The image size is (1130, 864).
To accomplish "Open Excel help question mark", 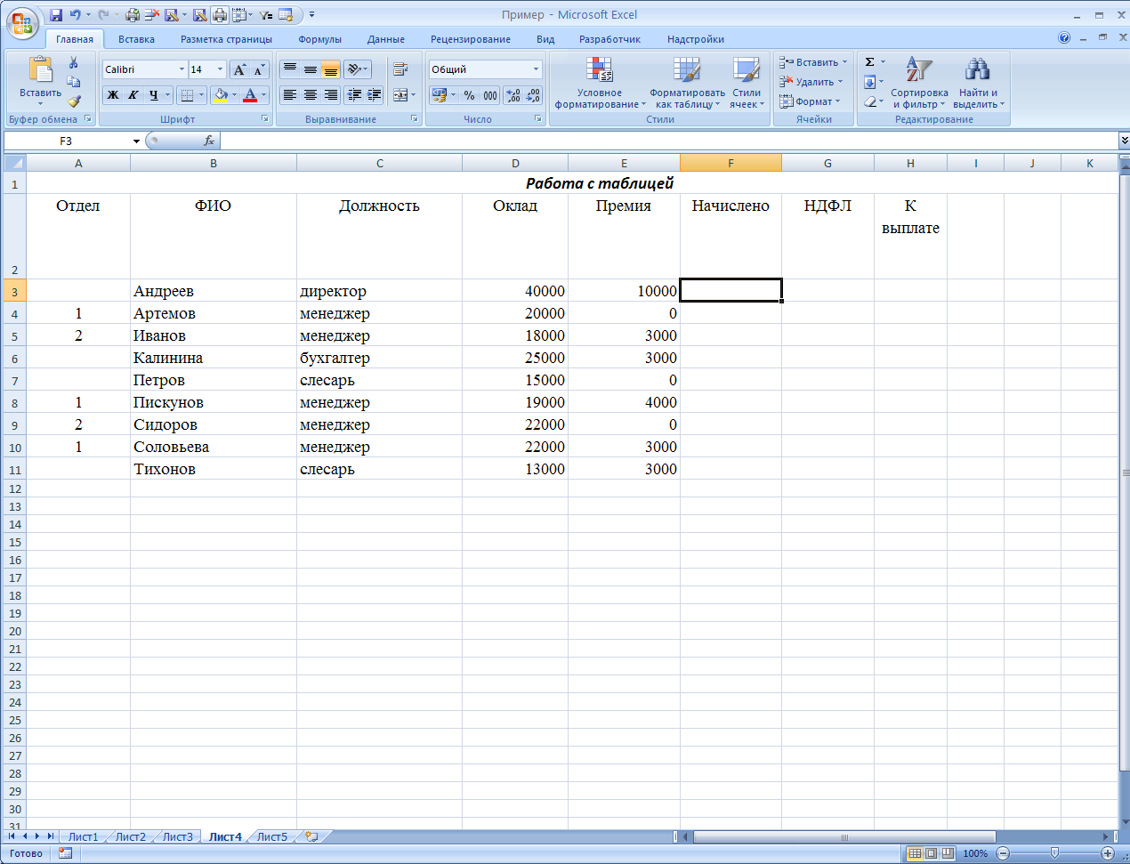I will click(x=1064, y=38).
